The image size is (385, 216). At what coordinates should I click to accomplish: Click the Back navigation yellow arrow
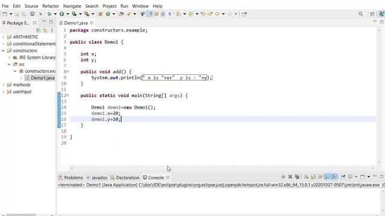point(217,14)
